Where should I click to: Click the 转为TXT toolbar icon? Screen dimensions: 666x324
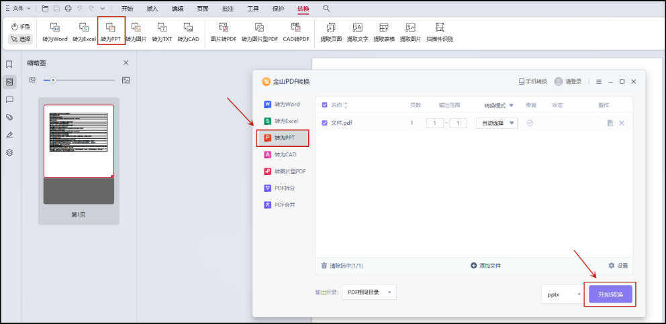coord(162,28)
